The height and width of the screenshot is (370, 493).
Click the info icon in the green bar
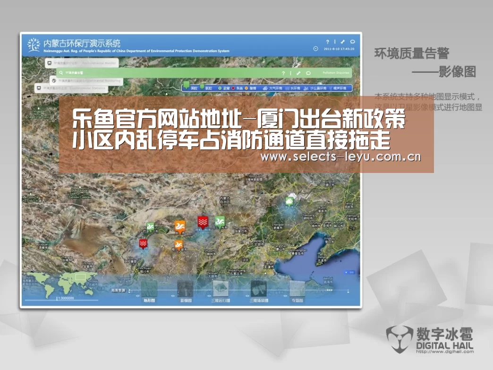point(290,73)
